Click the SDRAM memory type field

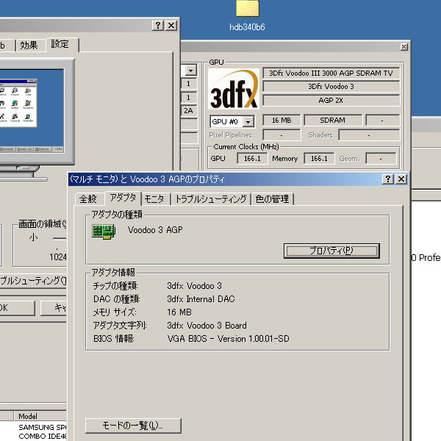tap(333, 121)
